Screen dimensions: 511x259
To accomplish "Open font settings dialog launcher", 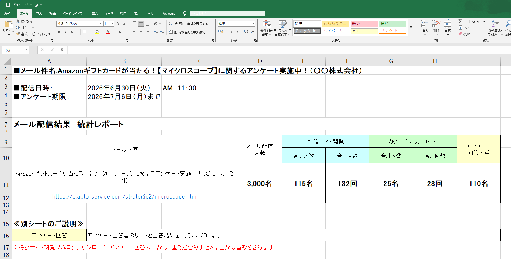I will pos(127,41).
